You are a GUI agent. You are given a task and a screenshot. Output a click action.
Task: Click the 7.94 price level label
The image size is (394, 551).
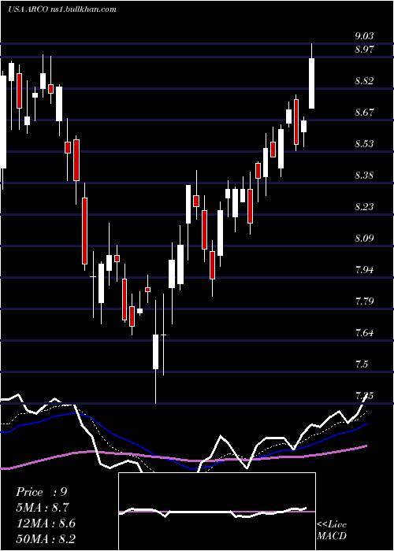(364, 270)
